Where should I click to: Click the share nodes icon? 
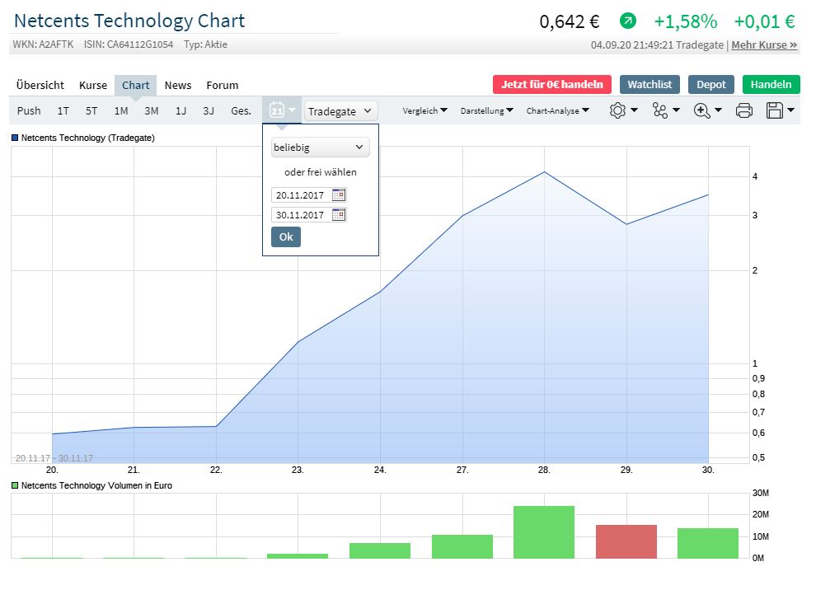660,110
